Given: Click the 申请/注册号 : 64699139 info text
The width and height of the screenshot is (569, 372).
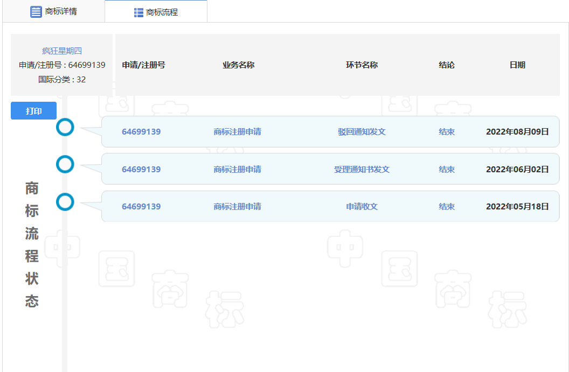Looking at the screenshot, I should pyautogui.click(x=62, y=65).
